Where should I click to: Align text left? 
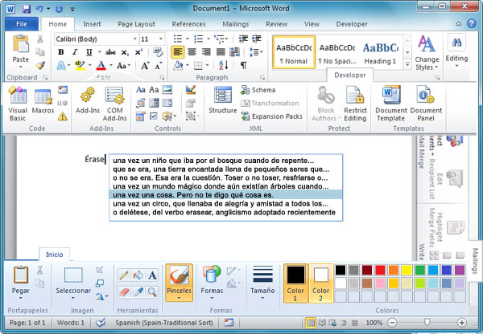click(x=178, y=52)
